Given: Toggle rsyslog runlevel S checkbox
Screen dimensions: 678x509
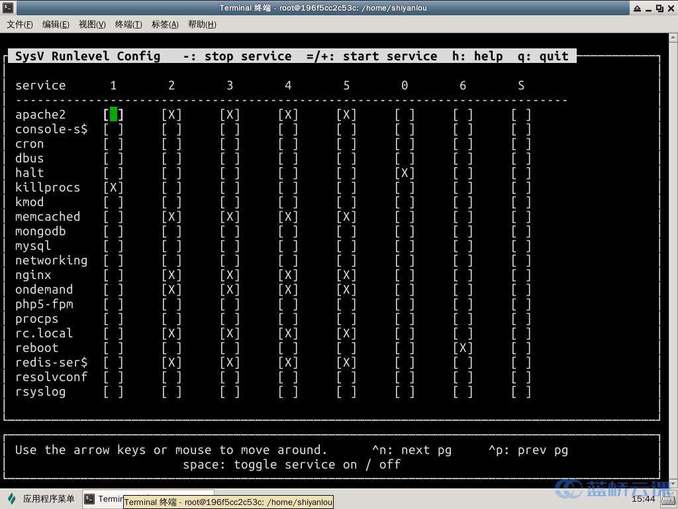Looking at the screenshot, I should tap(521, 392).
